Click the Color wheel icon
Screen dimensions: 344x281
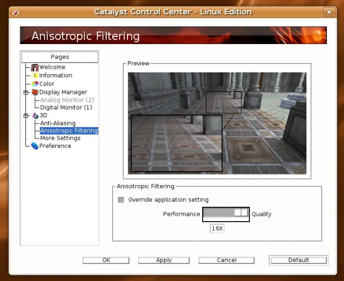tap(35, 84)
